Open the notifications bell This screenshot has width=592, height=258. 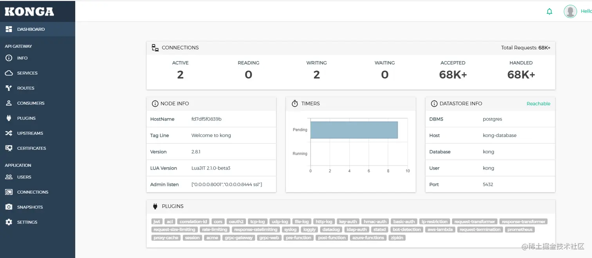549,11
